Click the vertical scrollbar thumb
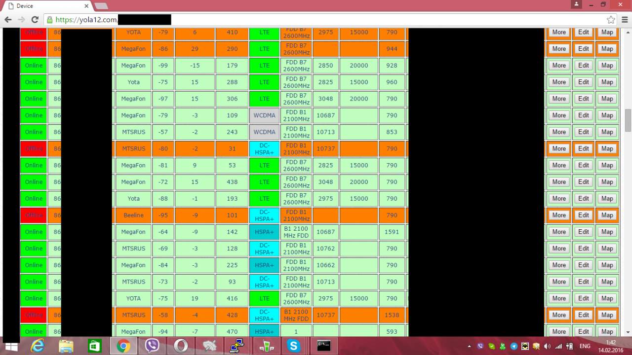Viewport: 632px width, 355px height. pos(628,120)
